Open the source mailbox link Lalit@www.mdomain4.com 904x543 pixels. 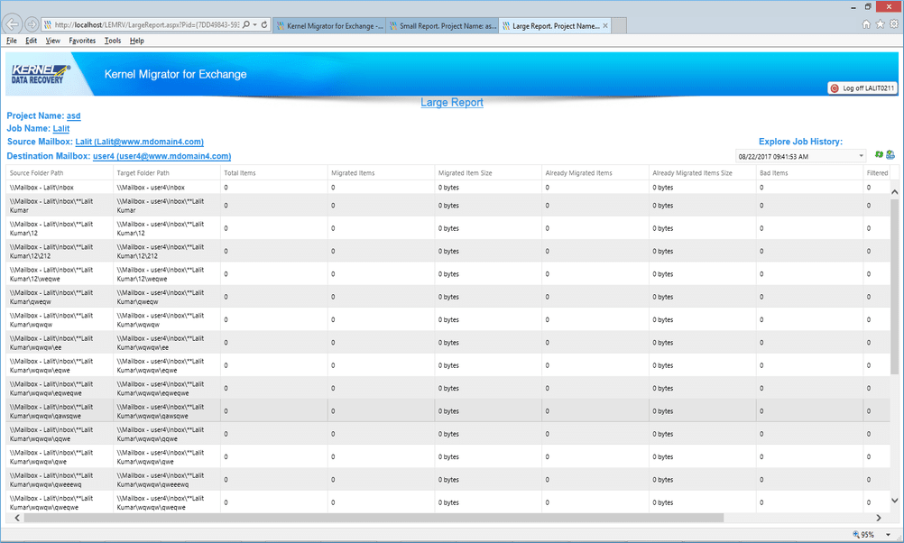tap(140, 142)
